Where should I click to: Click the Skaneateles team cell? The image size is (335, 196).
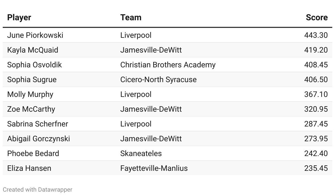pos(141,154)
